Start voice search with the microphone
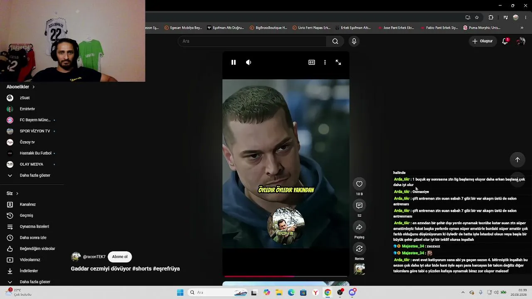Image resolution: width=532 pixels, height=299 pixels. point(354,41)
